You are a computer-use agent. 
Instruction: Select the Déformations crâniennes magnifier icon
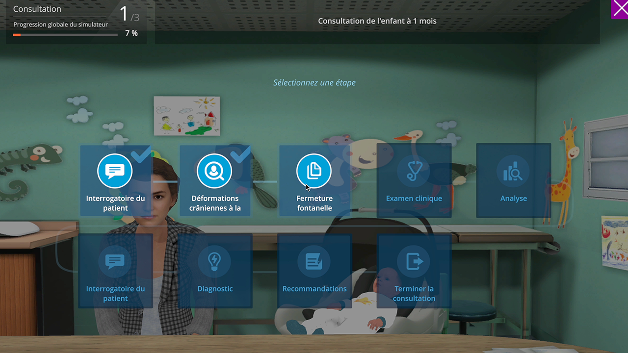point(214,171)
